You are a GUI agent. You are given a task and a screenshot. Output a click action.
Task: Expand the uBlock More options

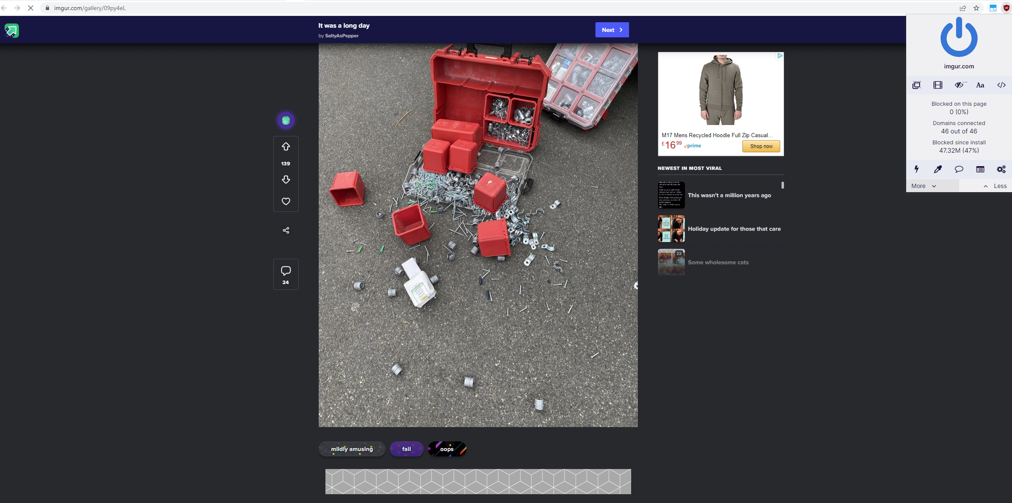point(922,185)
